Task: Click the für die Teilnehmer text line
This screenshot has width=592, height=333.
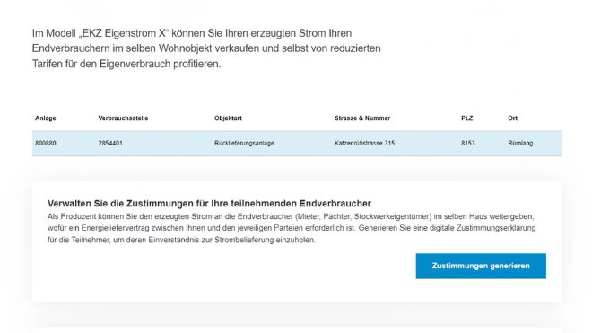Action: 181,240
